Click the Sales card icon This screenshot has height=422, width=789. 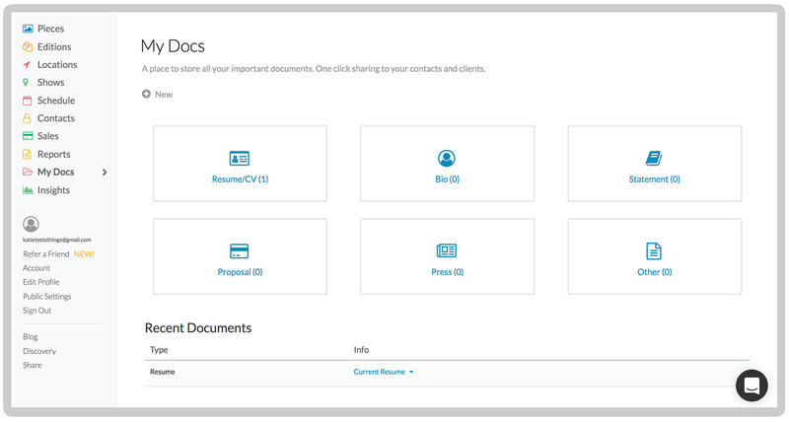28,136
